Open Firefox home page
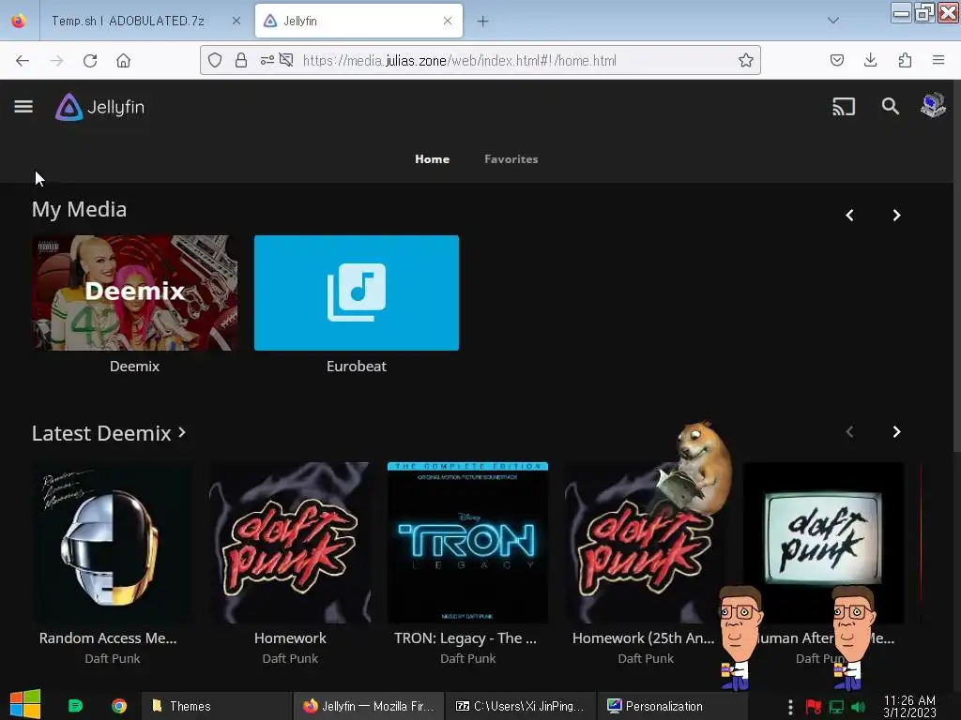Viewport: 961px width, 720px height. pos(123,61)
